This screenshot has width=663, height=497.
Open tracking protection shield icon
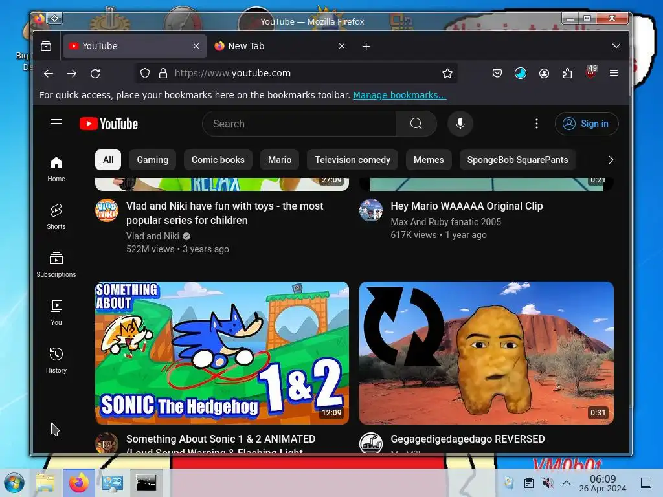pos(145,73)
